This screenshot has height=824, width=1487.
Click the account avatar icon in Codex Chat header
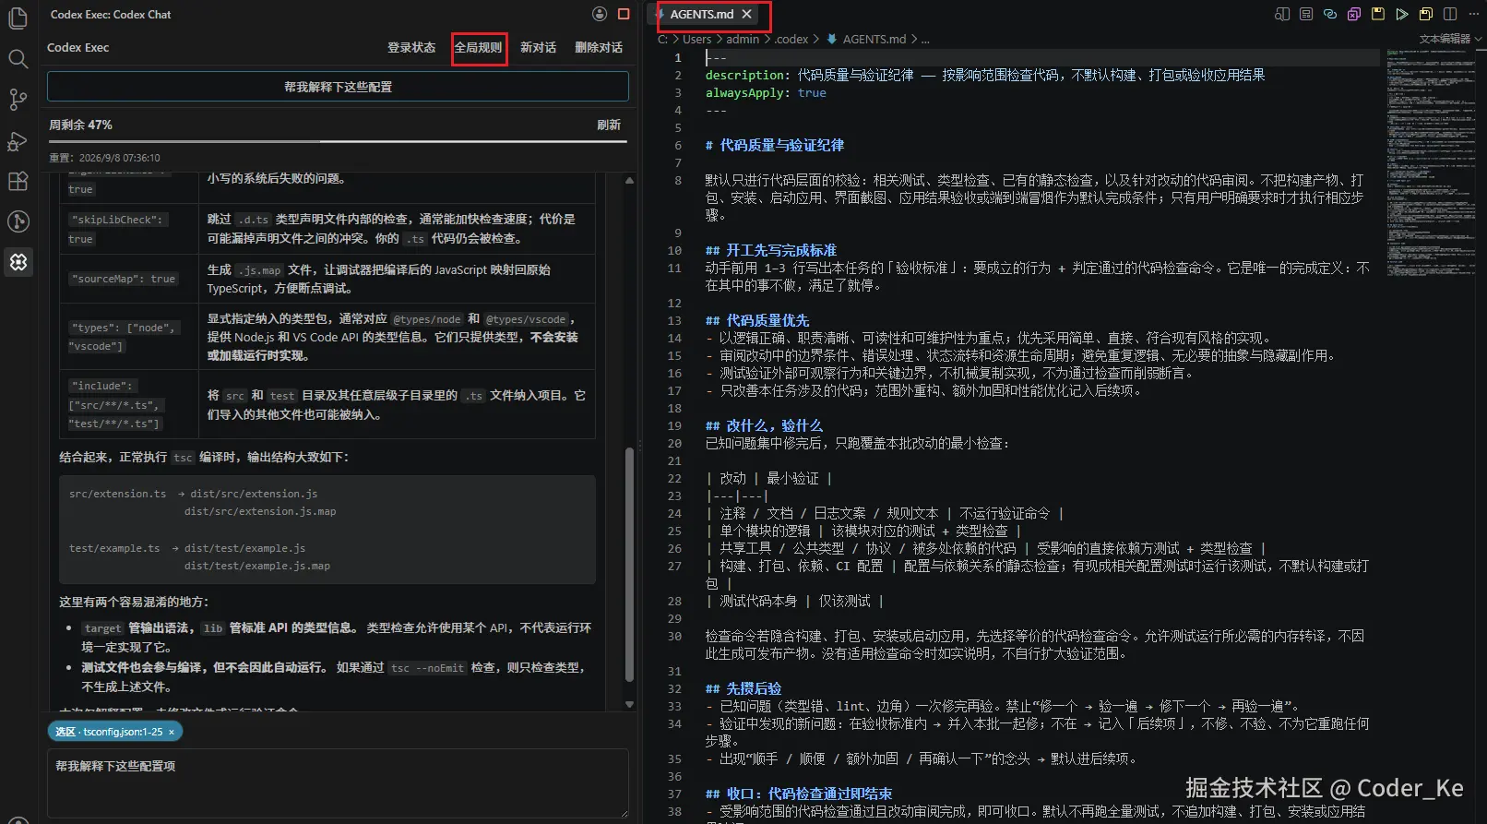coord(600,14)
